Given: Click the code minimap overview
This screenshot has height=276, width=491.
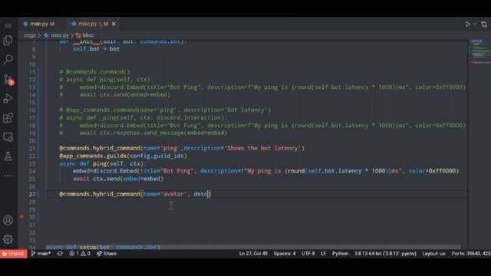Looking at the screenshot, I should pos(479,51).
